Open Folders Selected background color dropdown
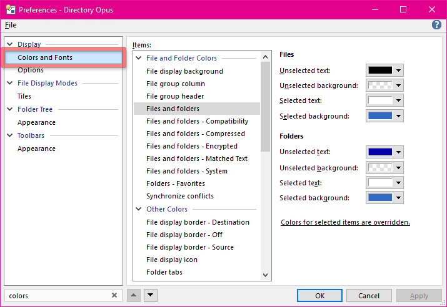447x307 pixels. click(384, 198)
